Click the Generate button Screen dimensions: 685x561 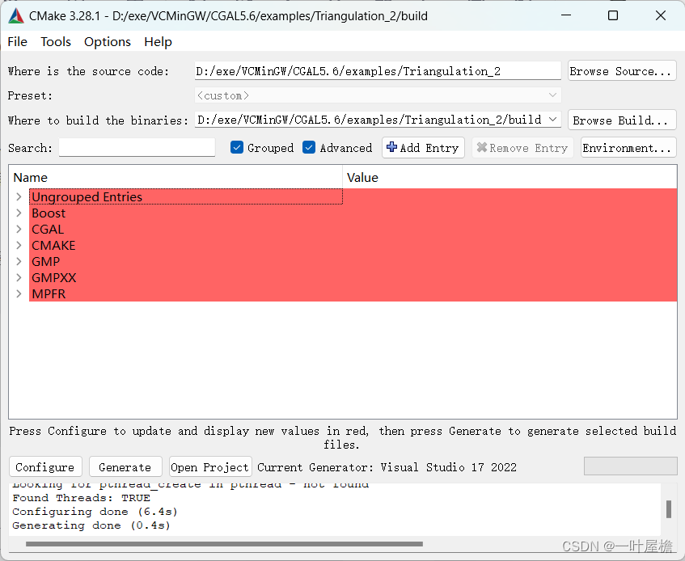click(x=125, y=466)
